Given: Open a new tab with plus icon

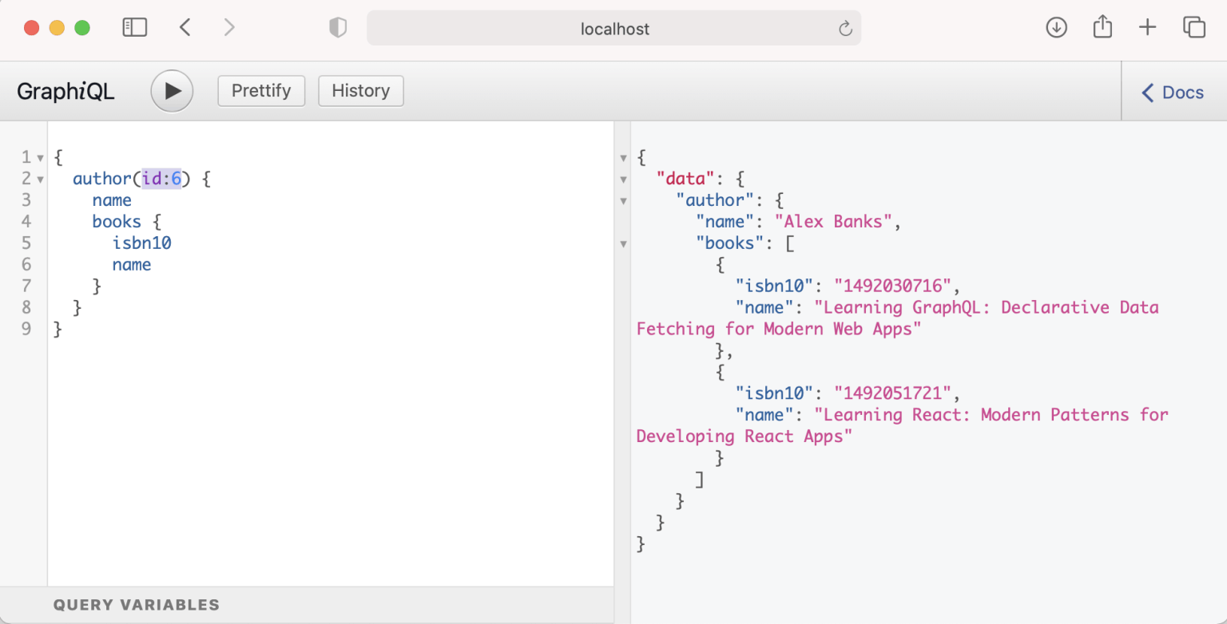Looking at the screenshot, I should tap(1147, 27).
